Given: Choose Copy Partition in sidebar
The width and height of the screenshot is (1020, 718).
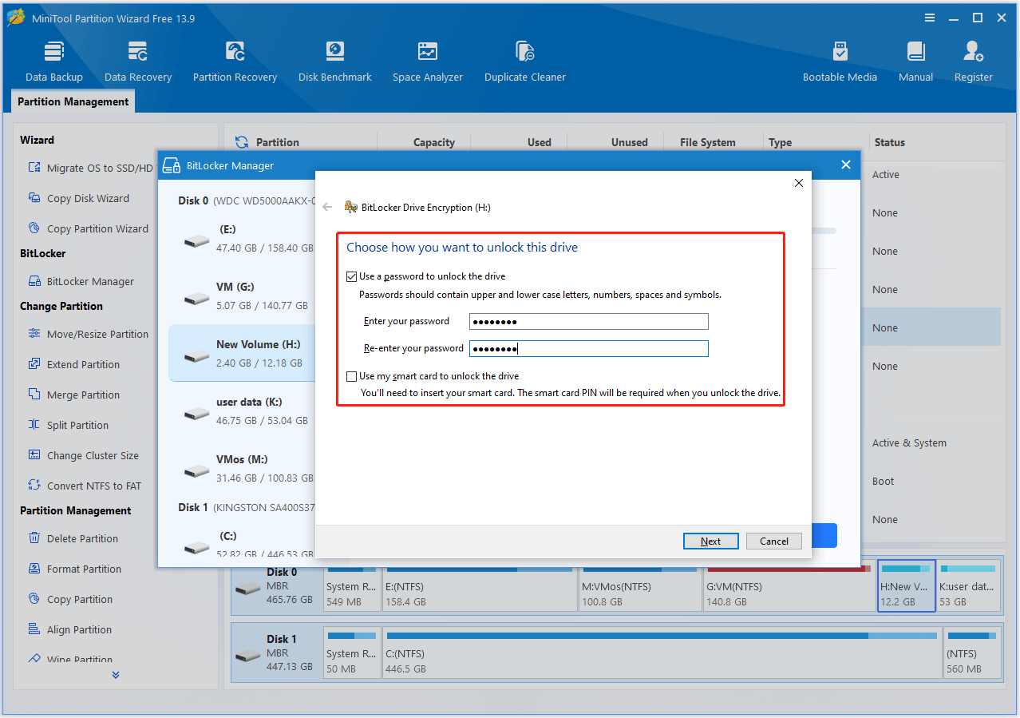Looking at the screenshot, I should [x=69, y=599].
